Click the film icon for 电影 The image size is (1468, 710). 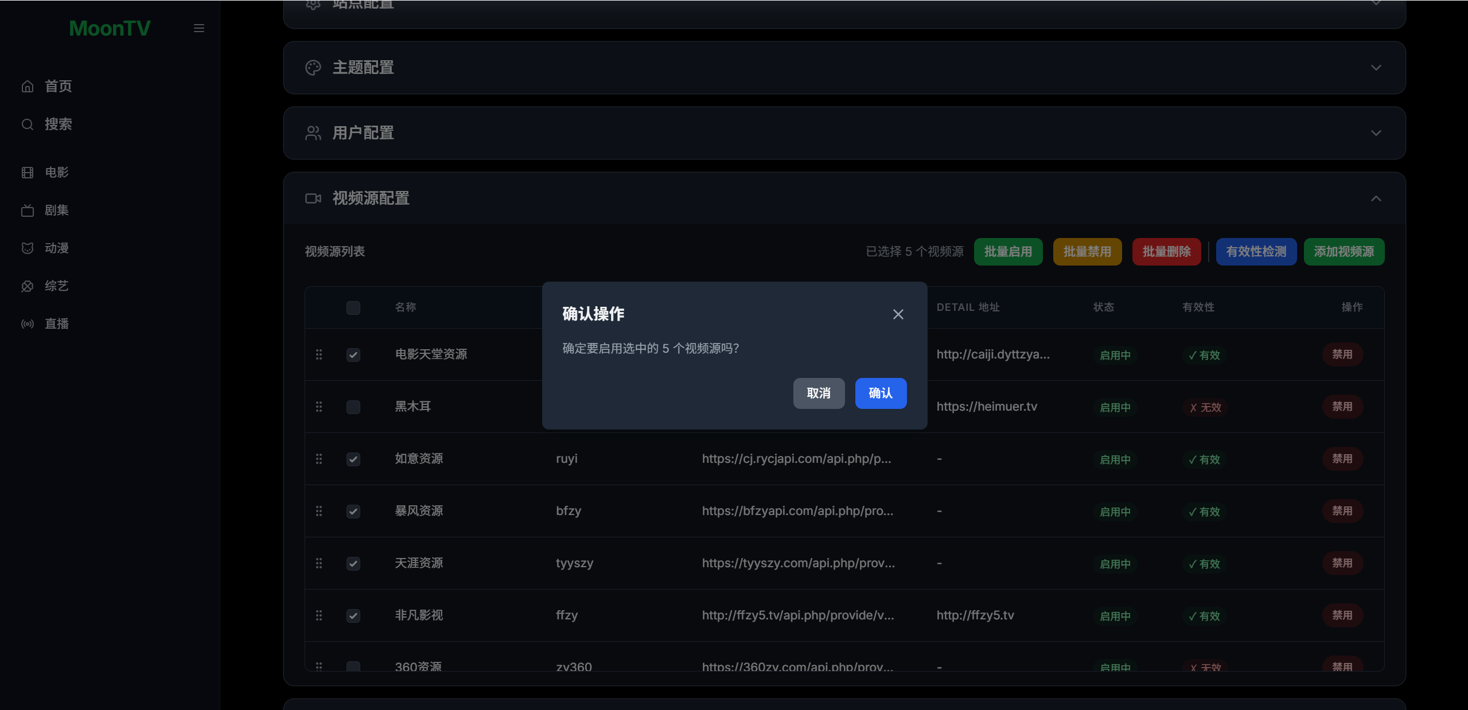[x=28, y=172]
